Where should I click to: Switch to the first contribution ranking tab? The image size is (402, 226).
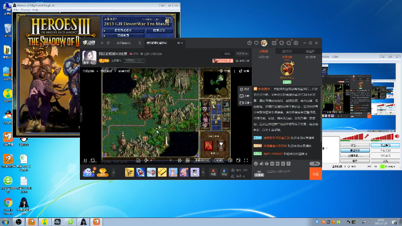pos(263,51)
